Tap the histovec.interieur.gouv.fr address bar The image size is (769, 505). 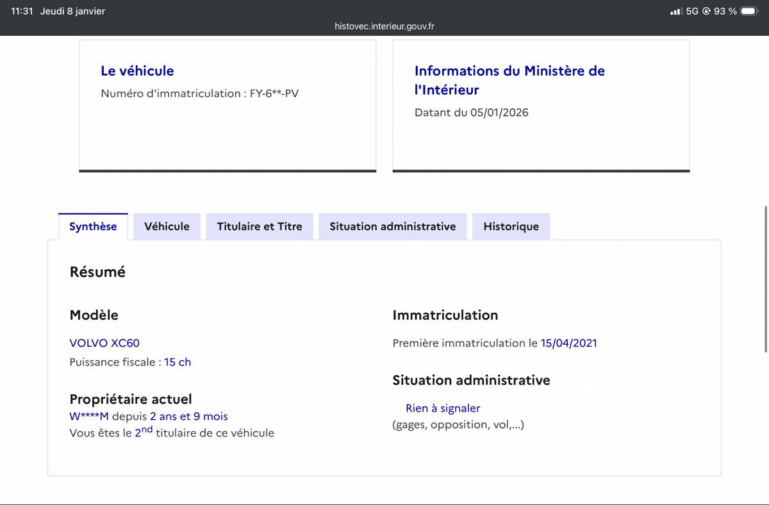click(384, 26)
